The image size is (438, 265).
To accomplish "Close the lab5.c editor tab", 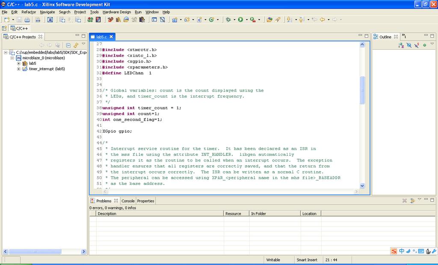I will click(x=111, y=37).
